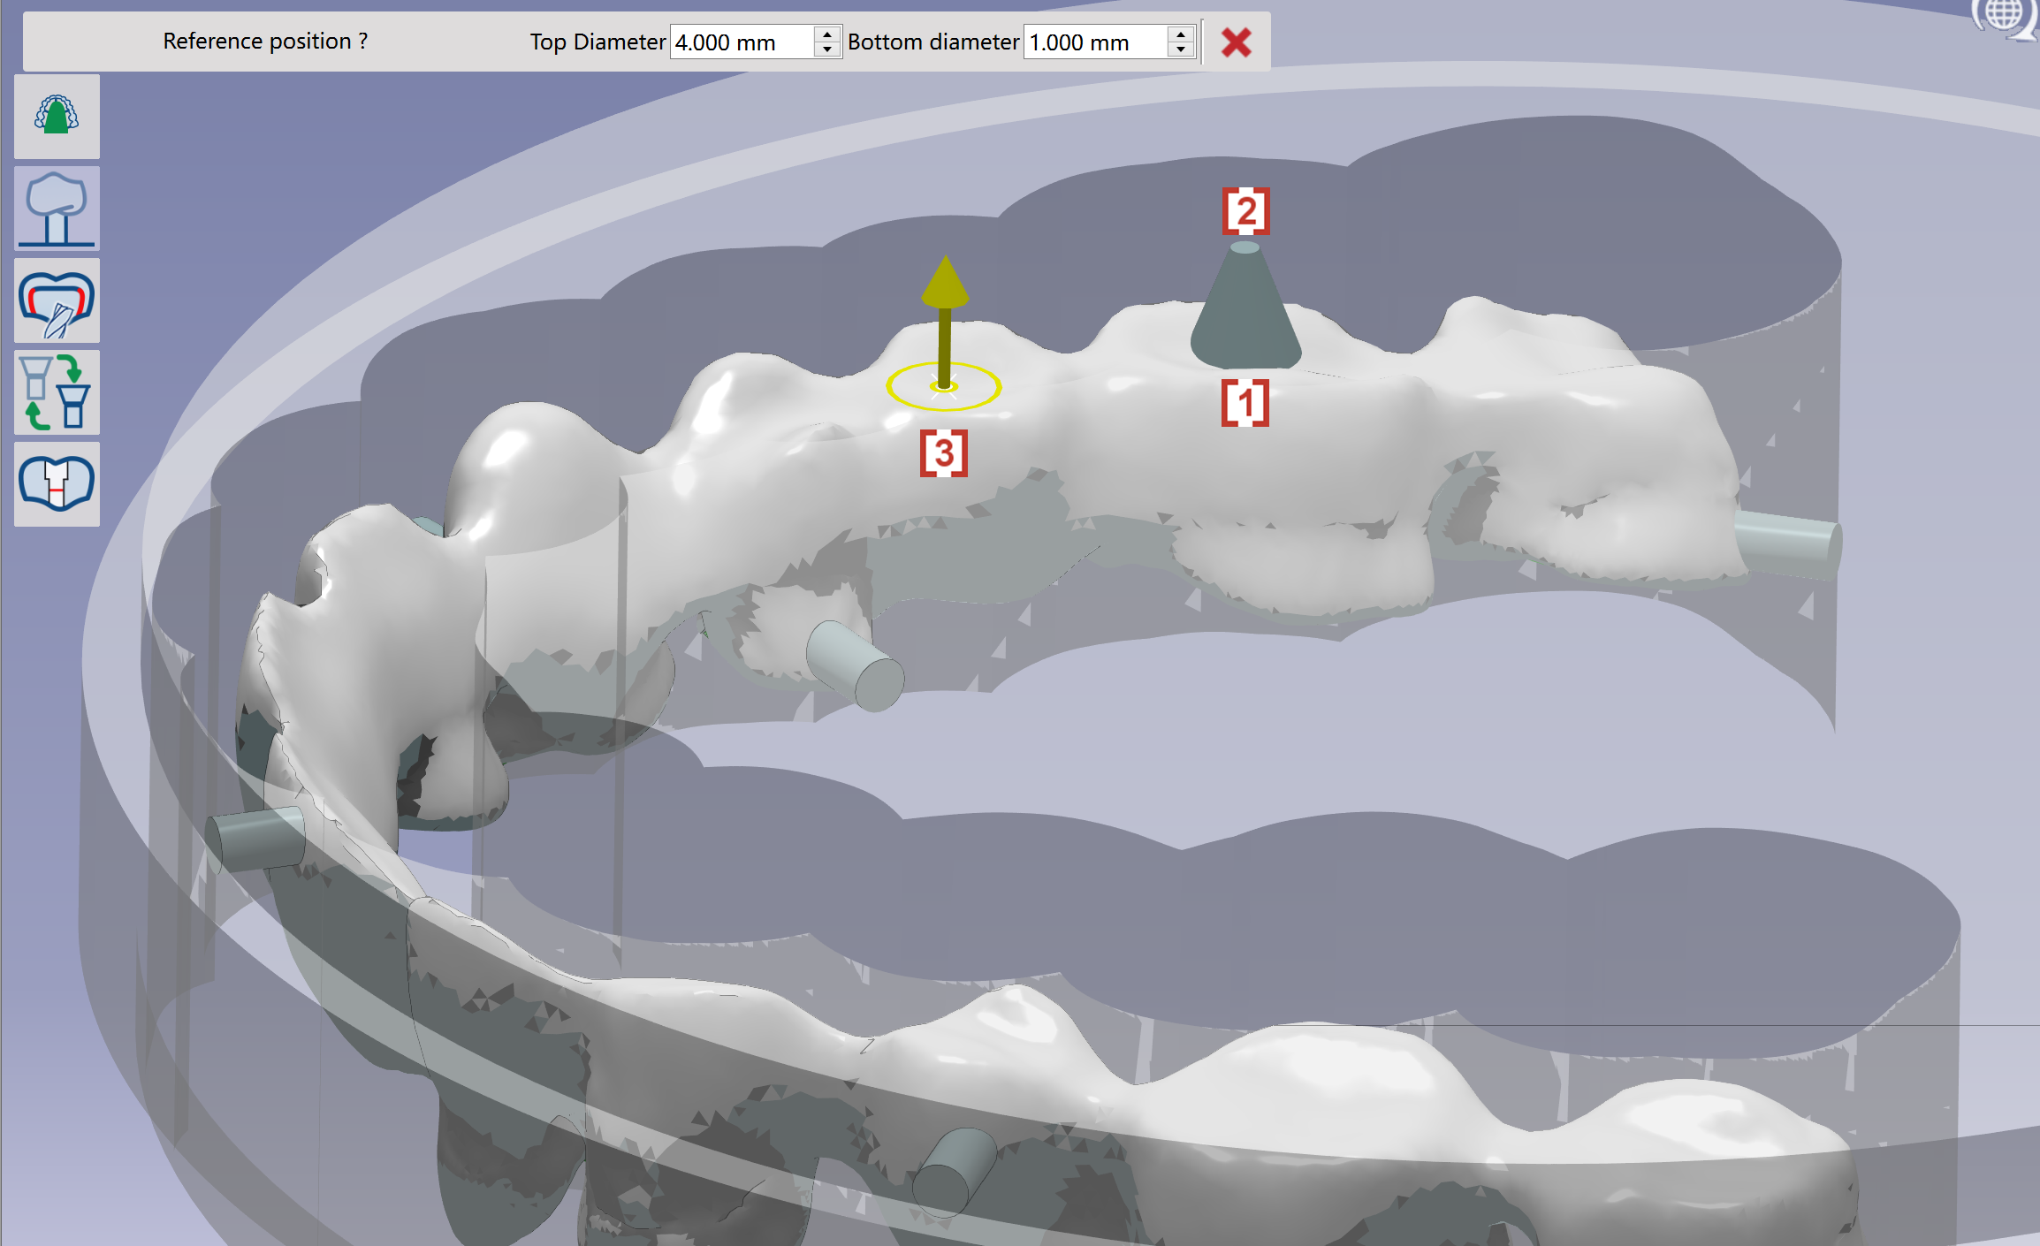2040x1246 pixels.
Task: Open the tooth-on-base model tool
Action: pyautogui.click(x=57, y=209)
